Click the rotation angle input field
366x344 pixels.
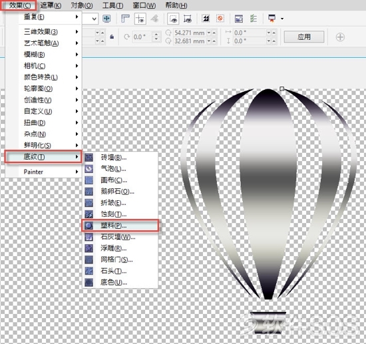(142, 37)
